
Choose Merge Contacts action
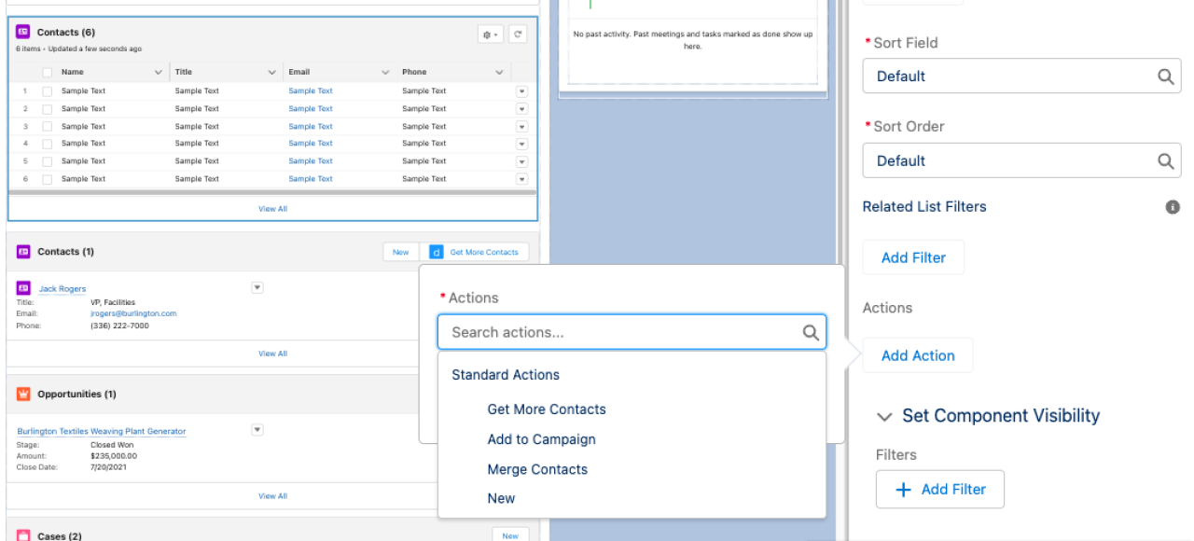[x=537, y=469]
